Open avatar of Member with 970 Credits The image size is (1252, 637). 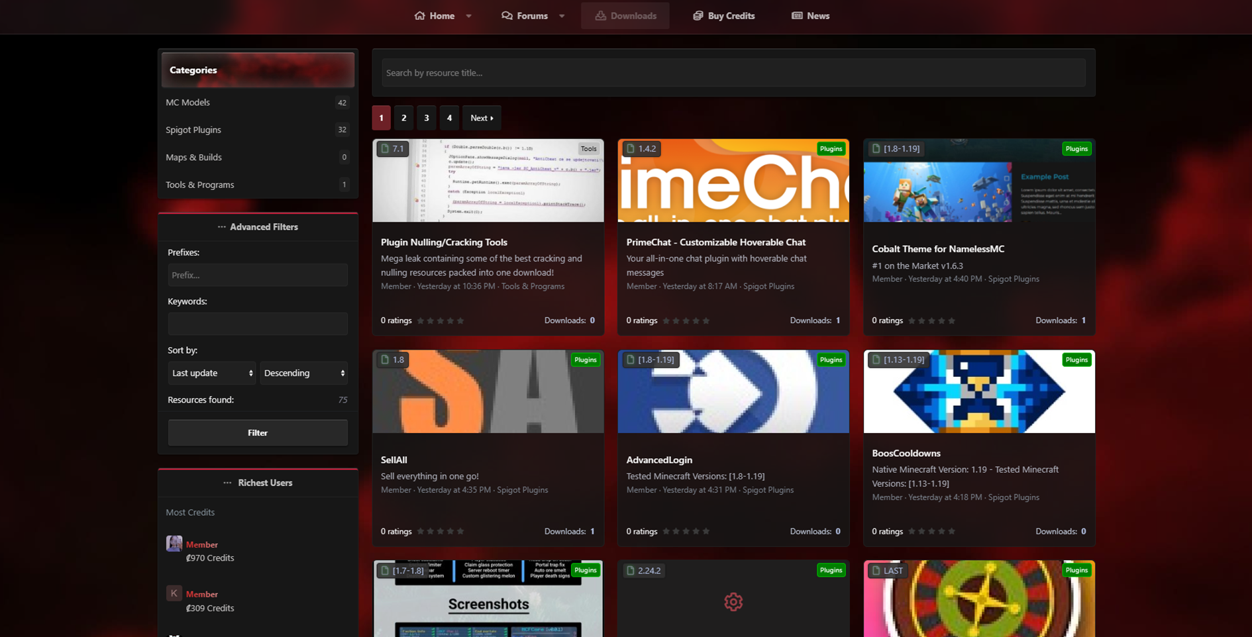tap(174, 544)
